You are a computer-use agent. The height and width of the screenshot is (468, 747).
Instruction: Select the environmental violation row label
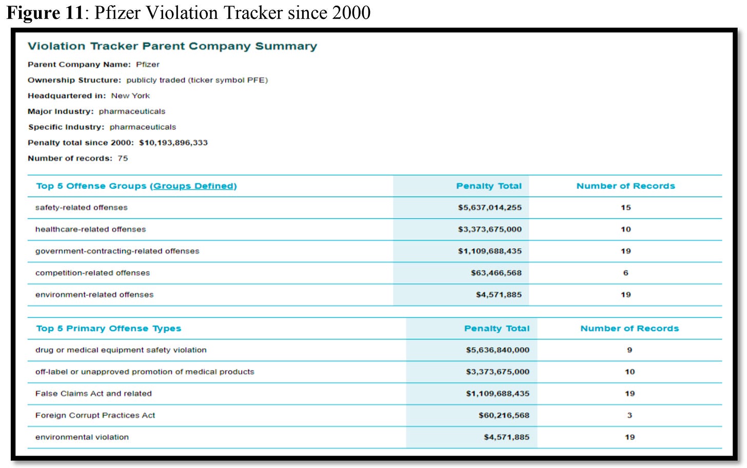click(x=82, y=437)
